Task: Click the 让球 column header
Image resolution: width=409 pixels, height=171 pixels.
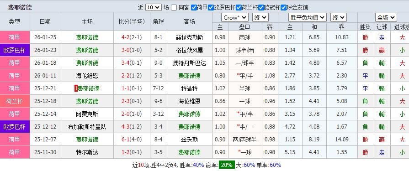Action: (x=382, y=27)
